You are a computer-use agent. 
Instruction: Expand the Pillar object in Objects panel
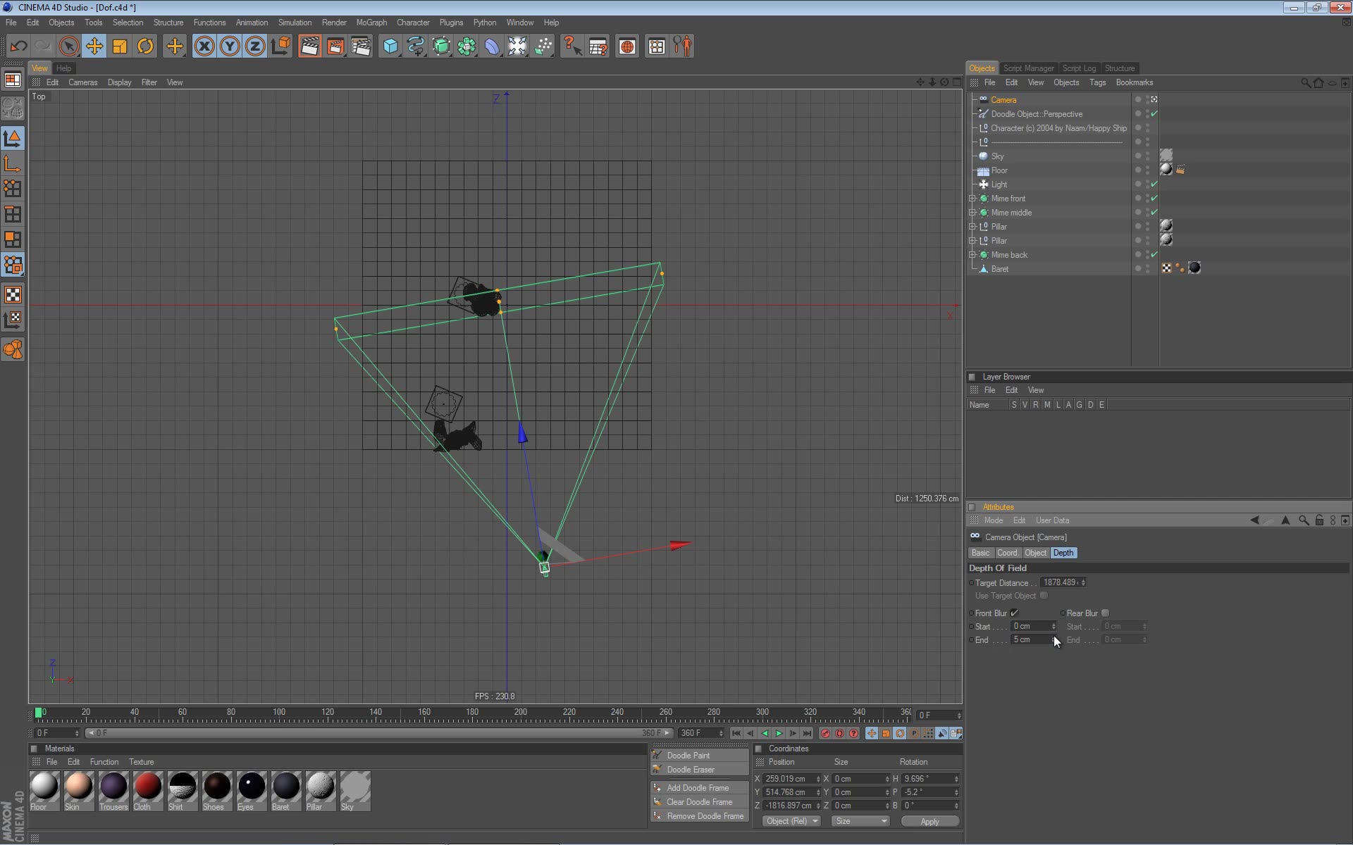(973, 226)
